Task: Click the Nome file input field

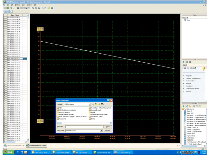Action: pos(84,127)
